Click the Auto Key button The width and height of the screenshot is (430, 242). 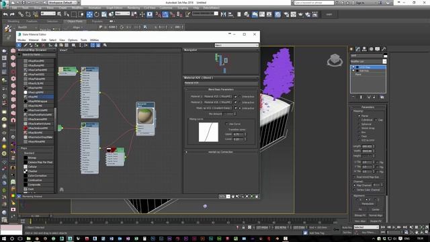click(x=347, y=227)
